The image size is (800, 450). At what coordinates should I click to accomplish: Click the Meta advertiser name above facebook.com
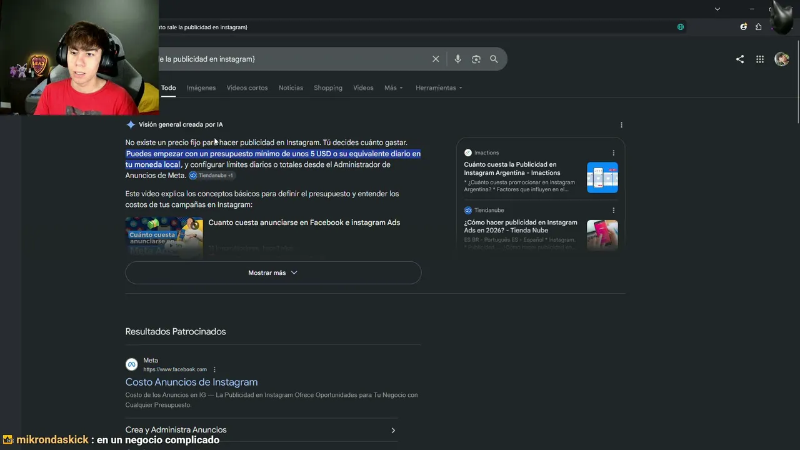click(x=151, y=360)
